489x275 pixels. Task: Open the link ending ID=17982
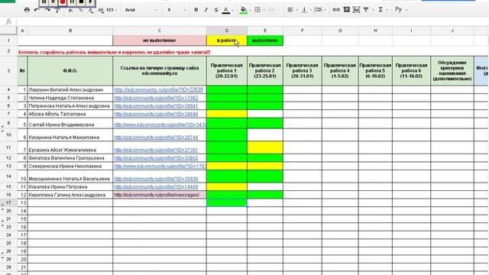tap(156, 98)
